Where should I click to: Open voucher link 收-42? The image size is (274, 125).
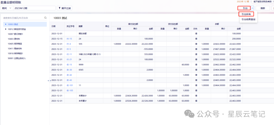(69, 75)
